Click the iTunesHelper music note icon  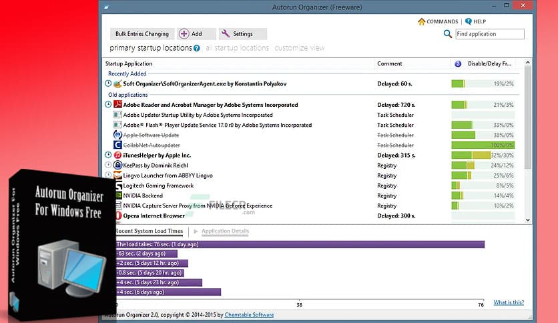click(117, 155)
